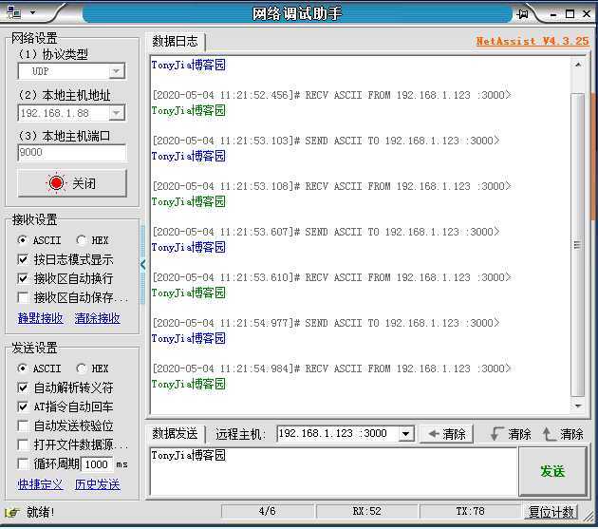
Task: Expand the remote host address dropdown
Action: coord(406,434)
